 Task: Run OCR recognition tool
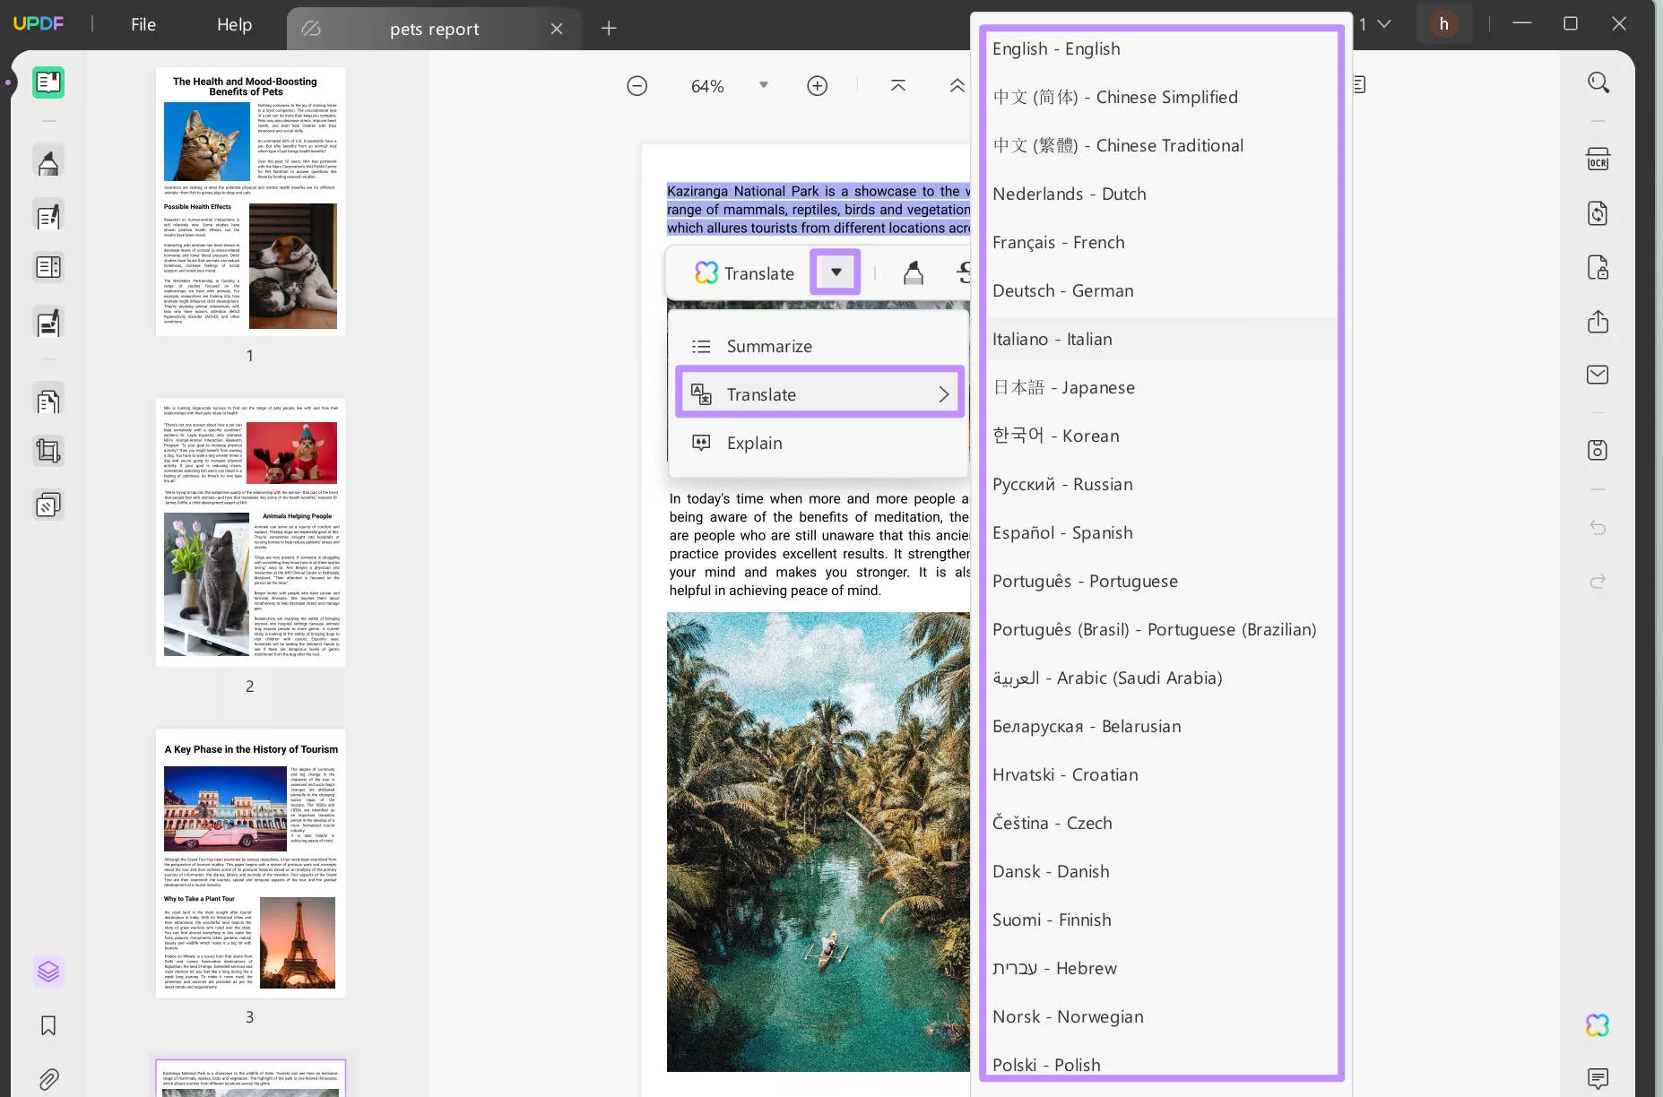click(x=1598, y=160)
